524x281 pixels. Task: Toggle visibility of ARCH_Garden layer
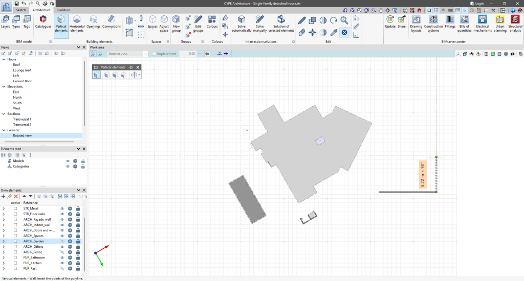[62, 241]
